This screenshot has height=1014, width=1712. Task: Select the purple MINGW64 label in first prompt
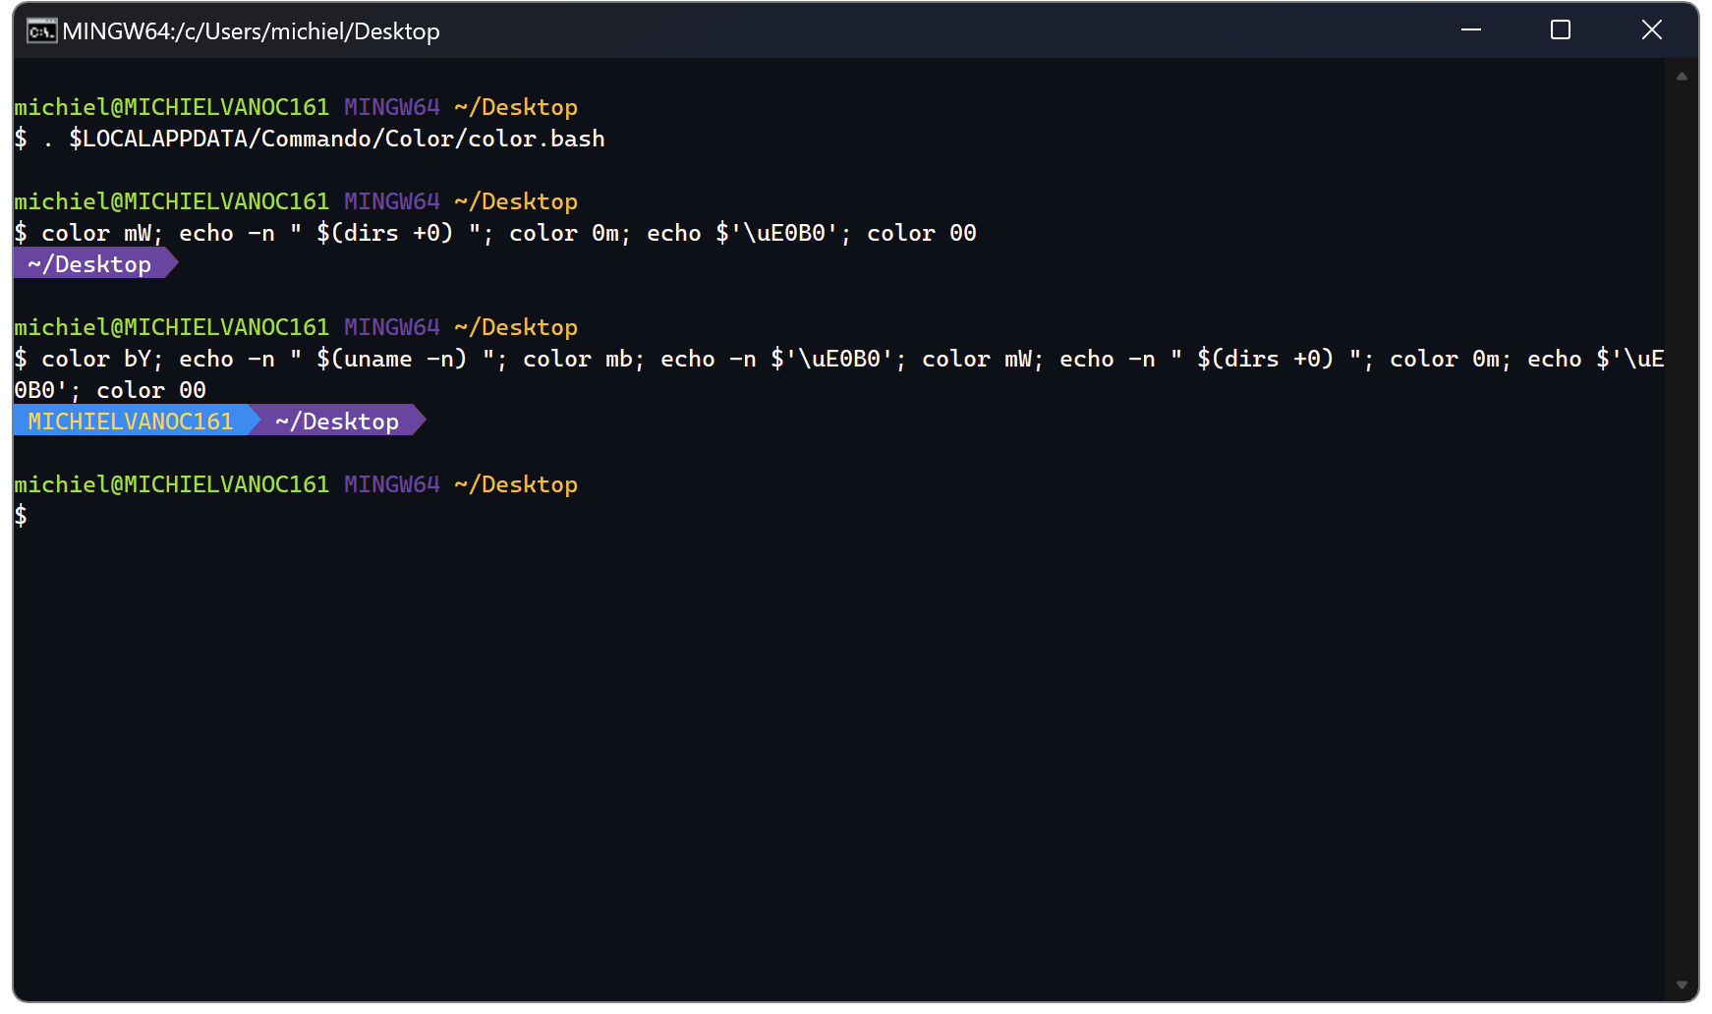pyautogui.click(x=391, y=106)
